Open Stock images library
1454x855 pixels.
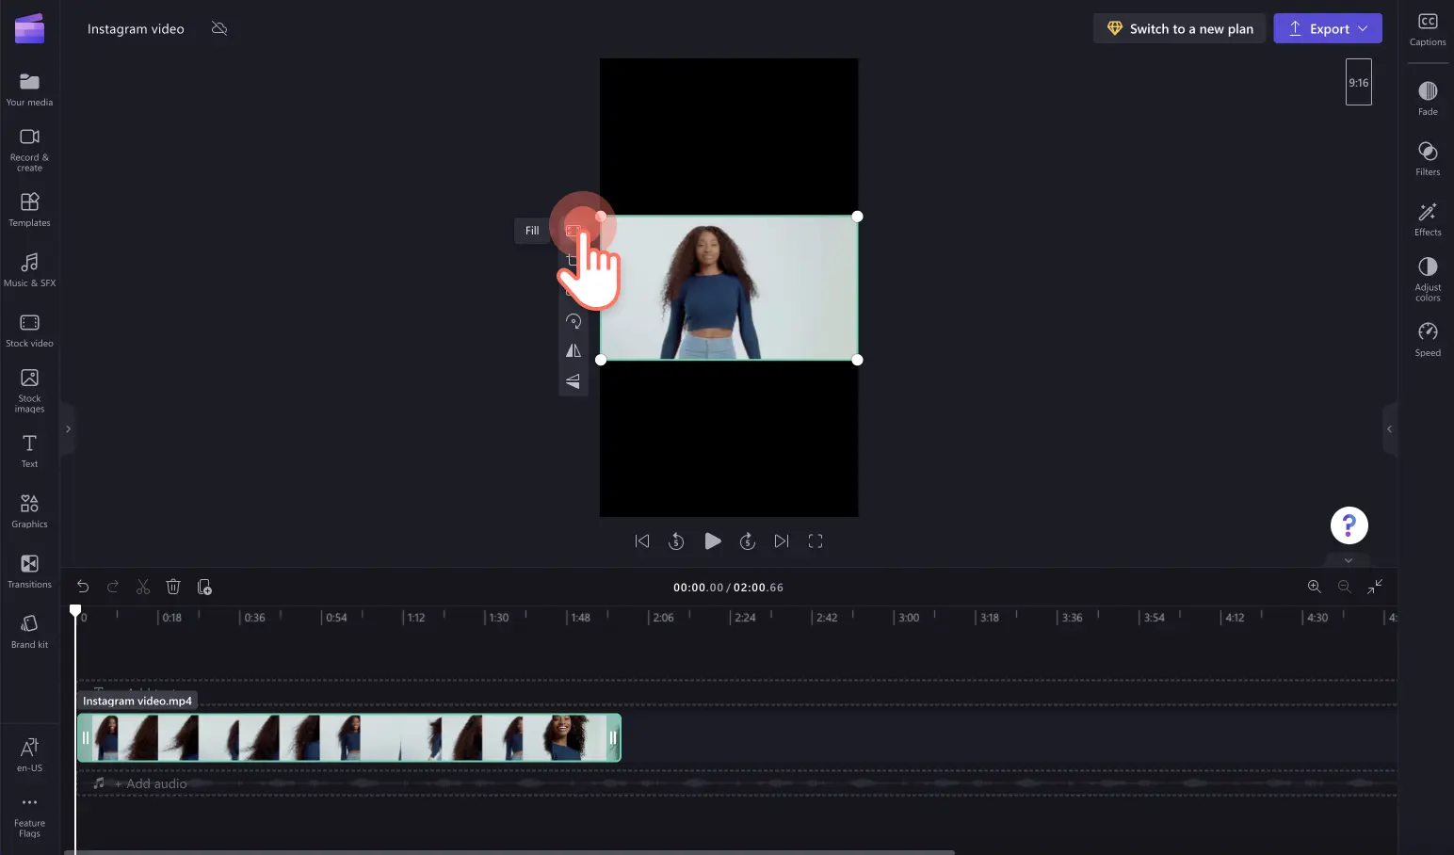(29, 390)
